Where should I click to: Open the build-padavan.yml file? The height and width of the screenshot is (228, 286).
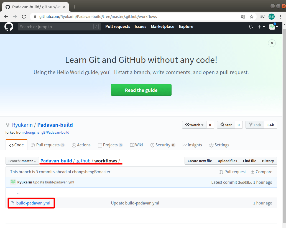(x=33, y=203)
